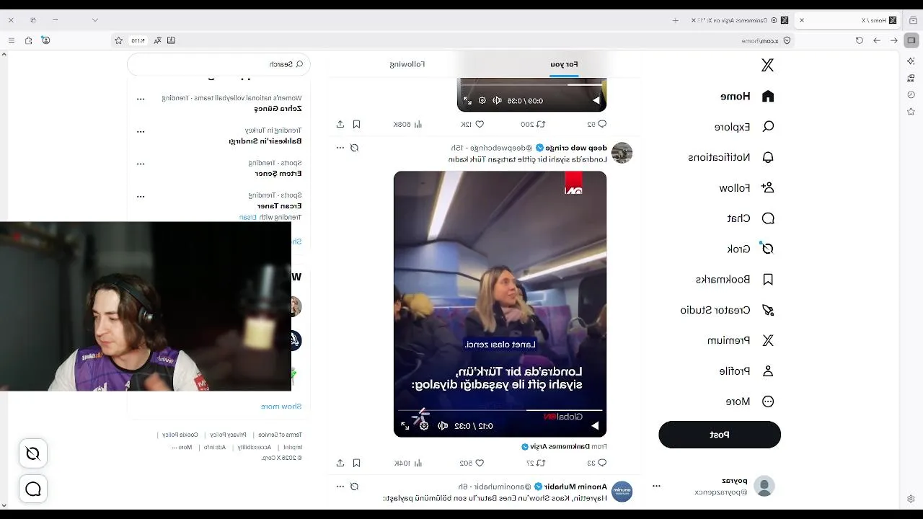Go to Profile page
The height and width of the screenshot is (519, 923).
(x=746, y=371)
